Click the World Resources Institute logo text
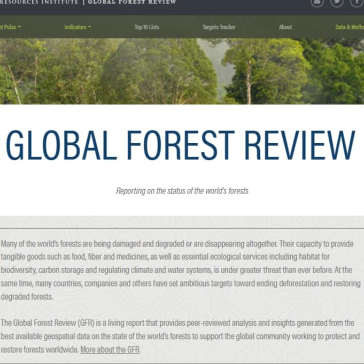This screenshot has width=364, height=364. coord(37,2)
